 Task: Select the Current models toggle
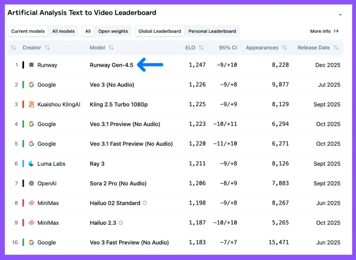coord(28,31)
